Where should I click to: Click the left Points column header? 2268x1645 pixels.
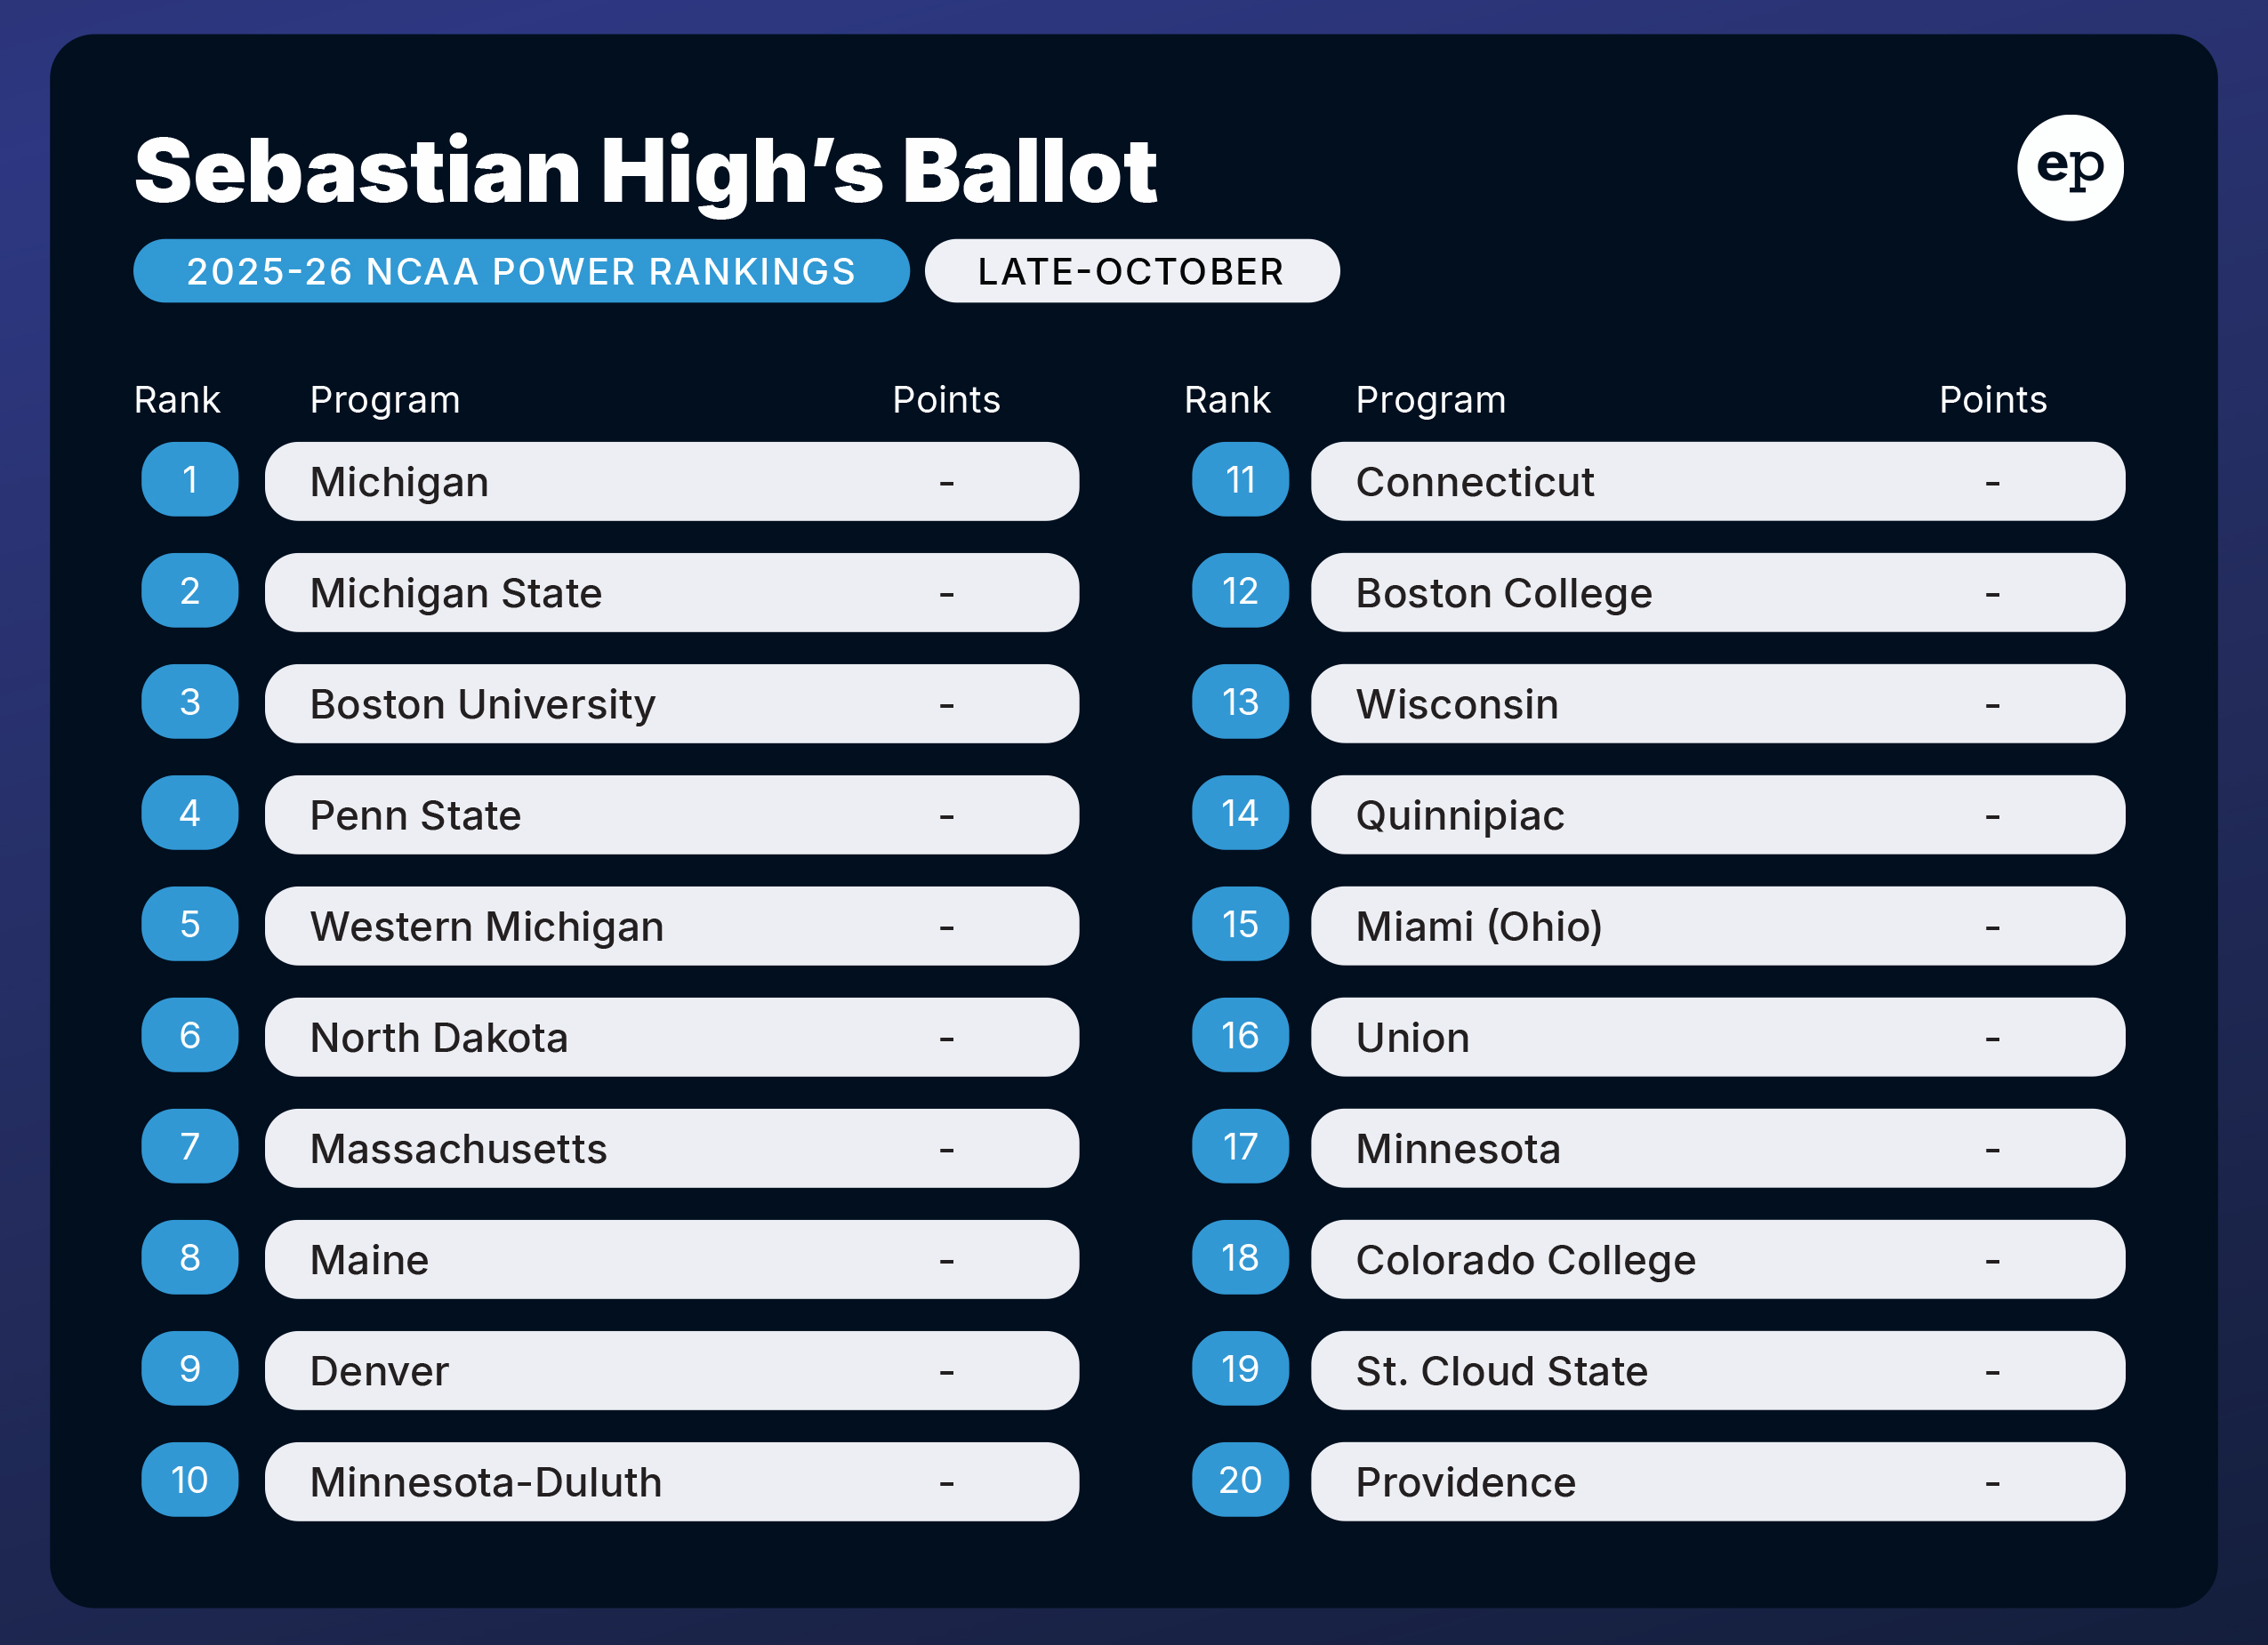pyautogui.click(x=946, y=400)
